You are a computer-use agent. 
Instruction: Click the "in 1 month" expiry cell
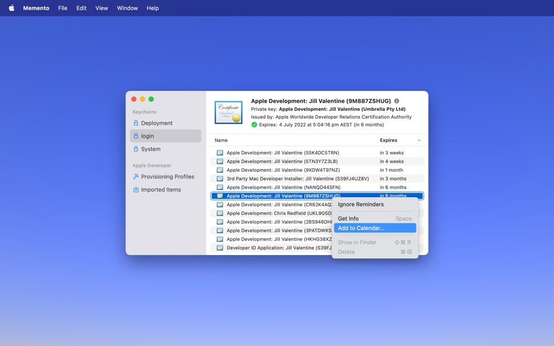pyautogui.click(x=391, y=170)
